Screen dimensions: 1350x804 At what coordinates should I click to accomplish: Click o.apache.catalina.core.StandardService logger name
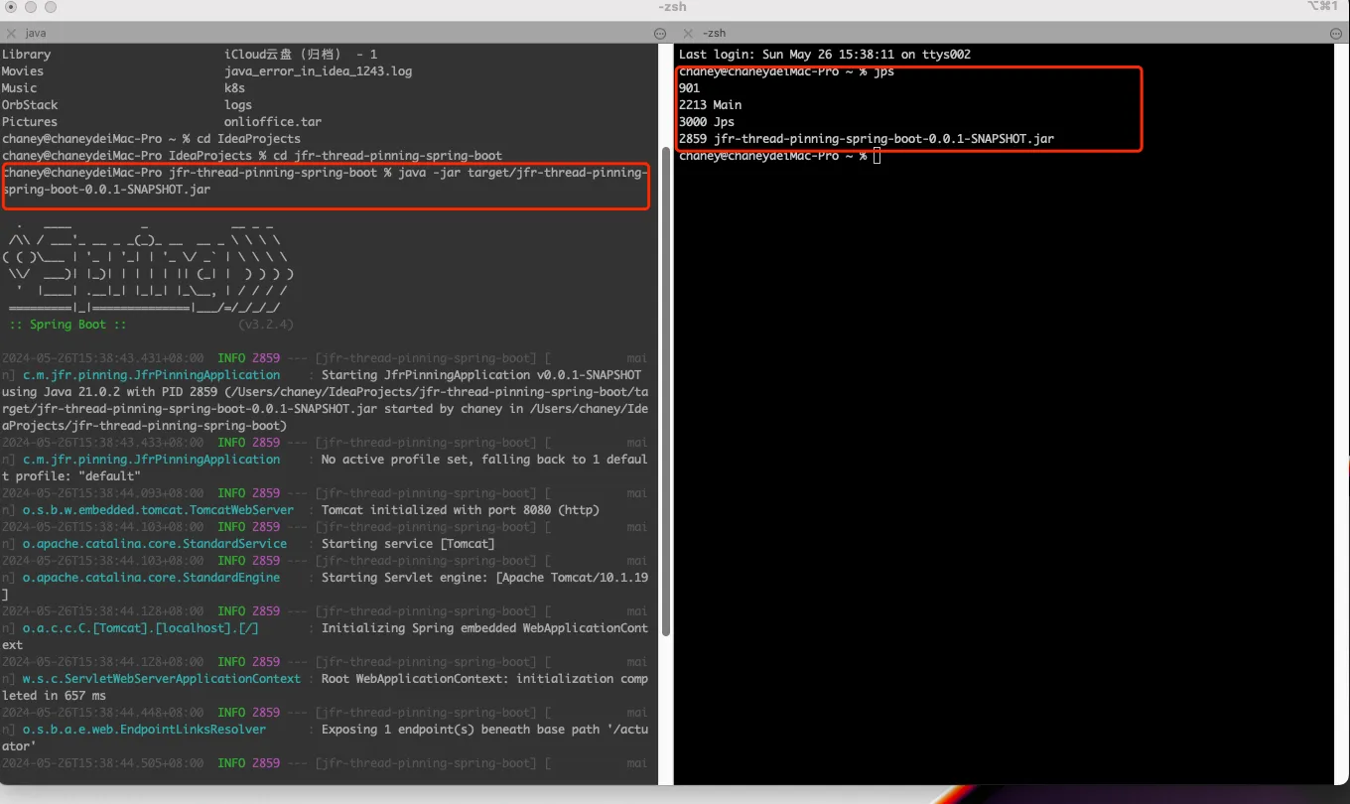tap(155, 544)
